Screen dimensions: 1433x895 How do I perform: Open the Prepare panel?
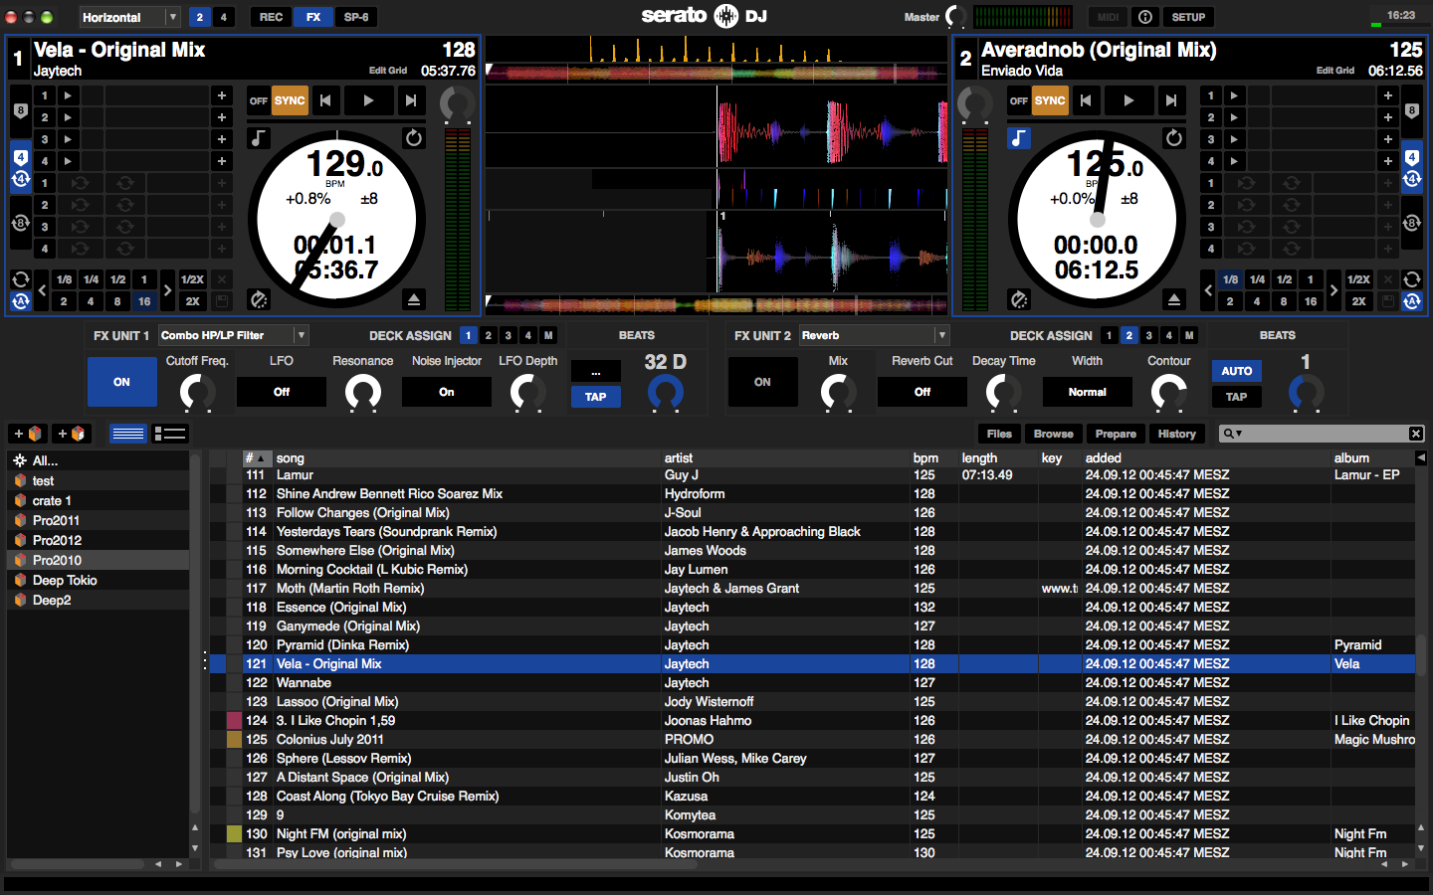click(1116, 434)
